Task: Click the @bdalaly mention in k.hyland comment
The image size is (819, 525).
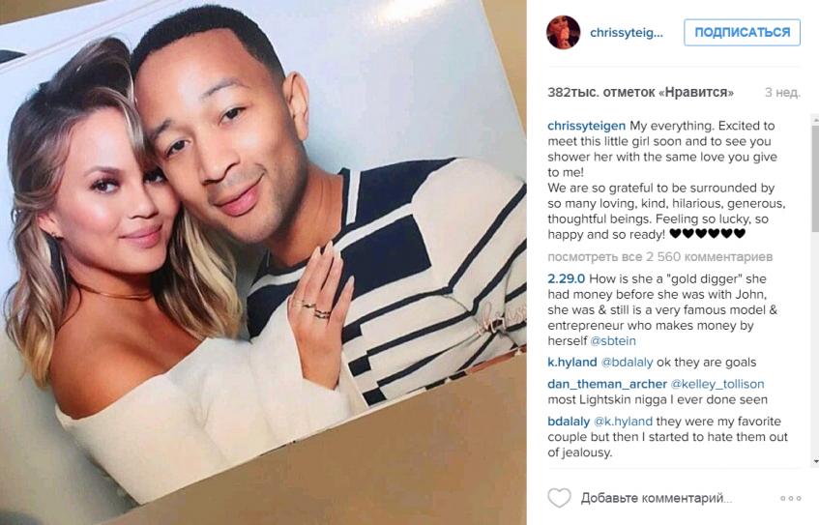Action: pyautogui.click(x=627, y=363)
